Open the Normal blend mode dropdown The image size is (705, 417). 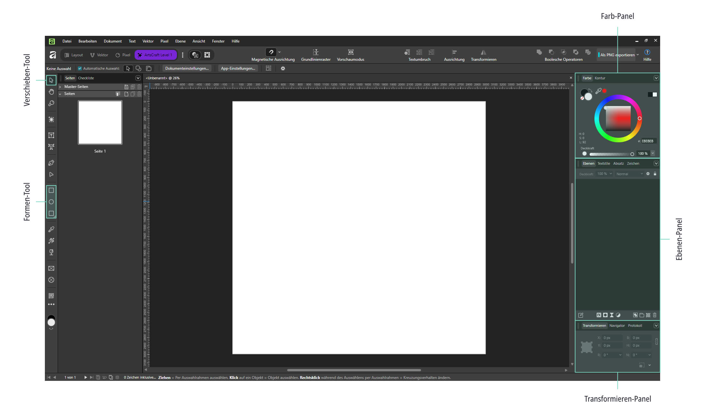click(629, 174)
